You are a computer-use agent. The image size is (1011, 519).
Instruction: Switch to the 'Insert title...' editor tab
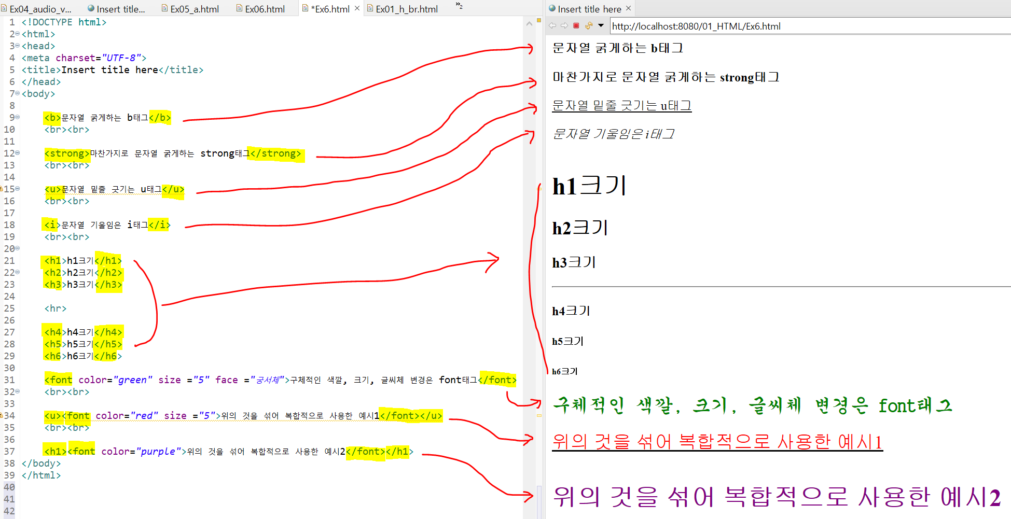tap(117, 9)
